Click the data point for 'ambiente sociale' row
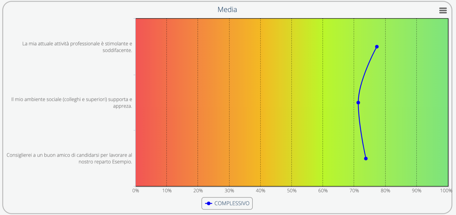The height and width of the screenshot is (215, 456). pos(358,103)
